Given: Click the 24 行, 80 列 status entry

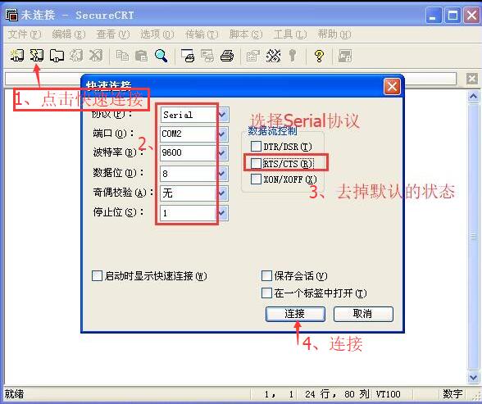Looking at the screenshot, I should (337, 394).
